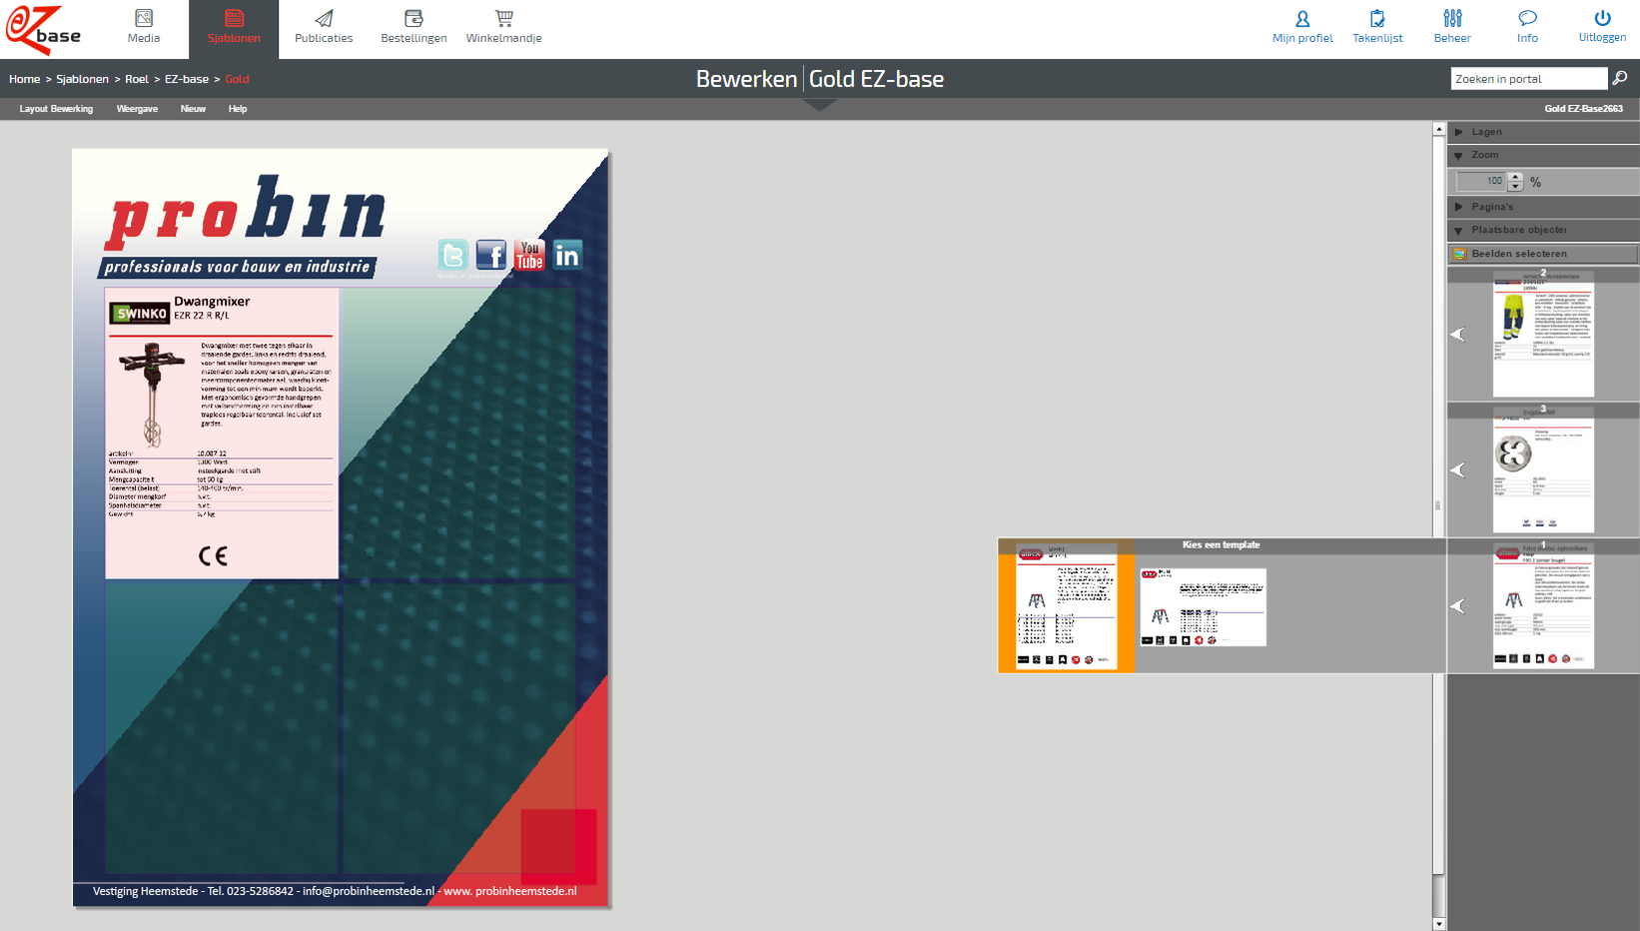
Task: Open the Winkelmandje shopping cart
Action: pos(503,27)
